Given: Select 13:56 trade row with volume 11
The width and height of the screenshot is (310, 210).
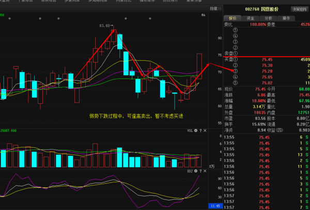Looking at the screenshot, I should [x=267, y=167].
